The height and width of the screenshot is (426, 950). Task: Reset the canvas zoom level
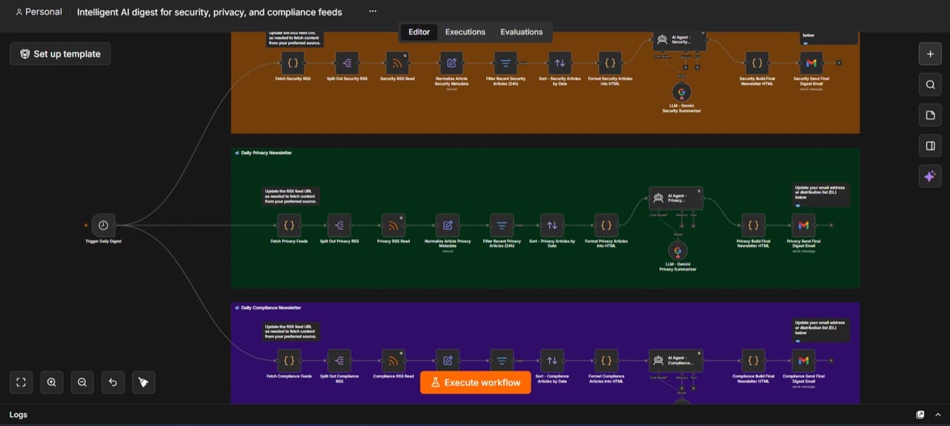[x=113, y=382]
